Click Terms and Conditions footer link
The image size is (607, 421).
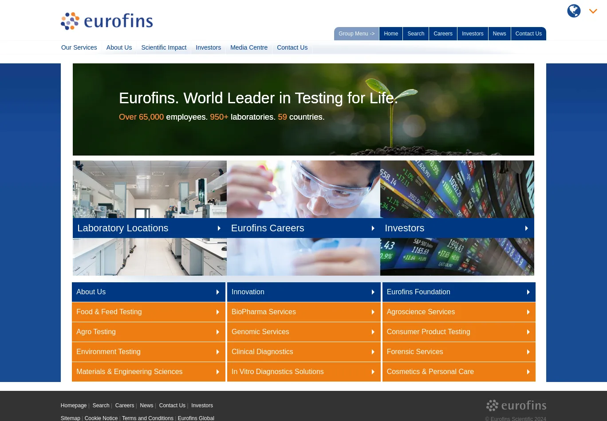pos(148,418)
